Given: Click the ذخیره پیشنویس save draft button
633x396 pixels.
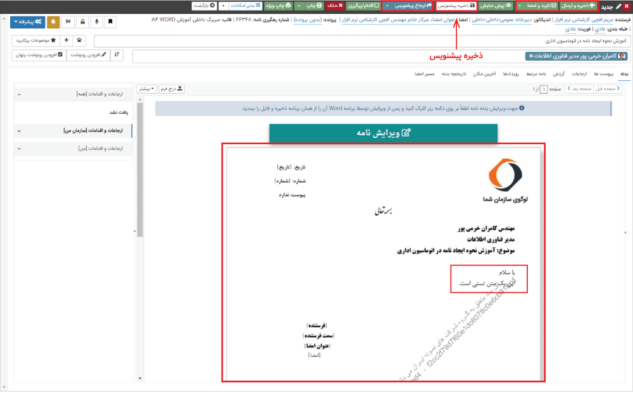Looking at the screenshot, I should (455, 6).
